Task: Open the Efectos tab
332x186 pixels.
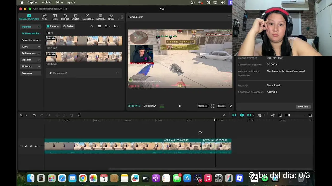Action: coord(75,17)
